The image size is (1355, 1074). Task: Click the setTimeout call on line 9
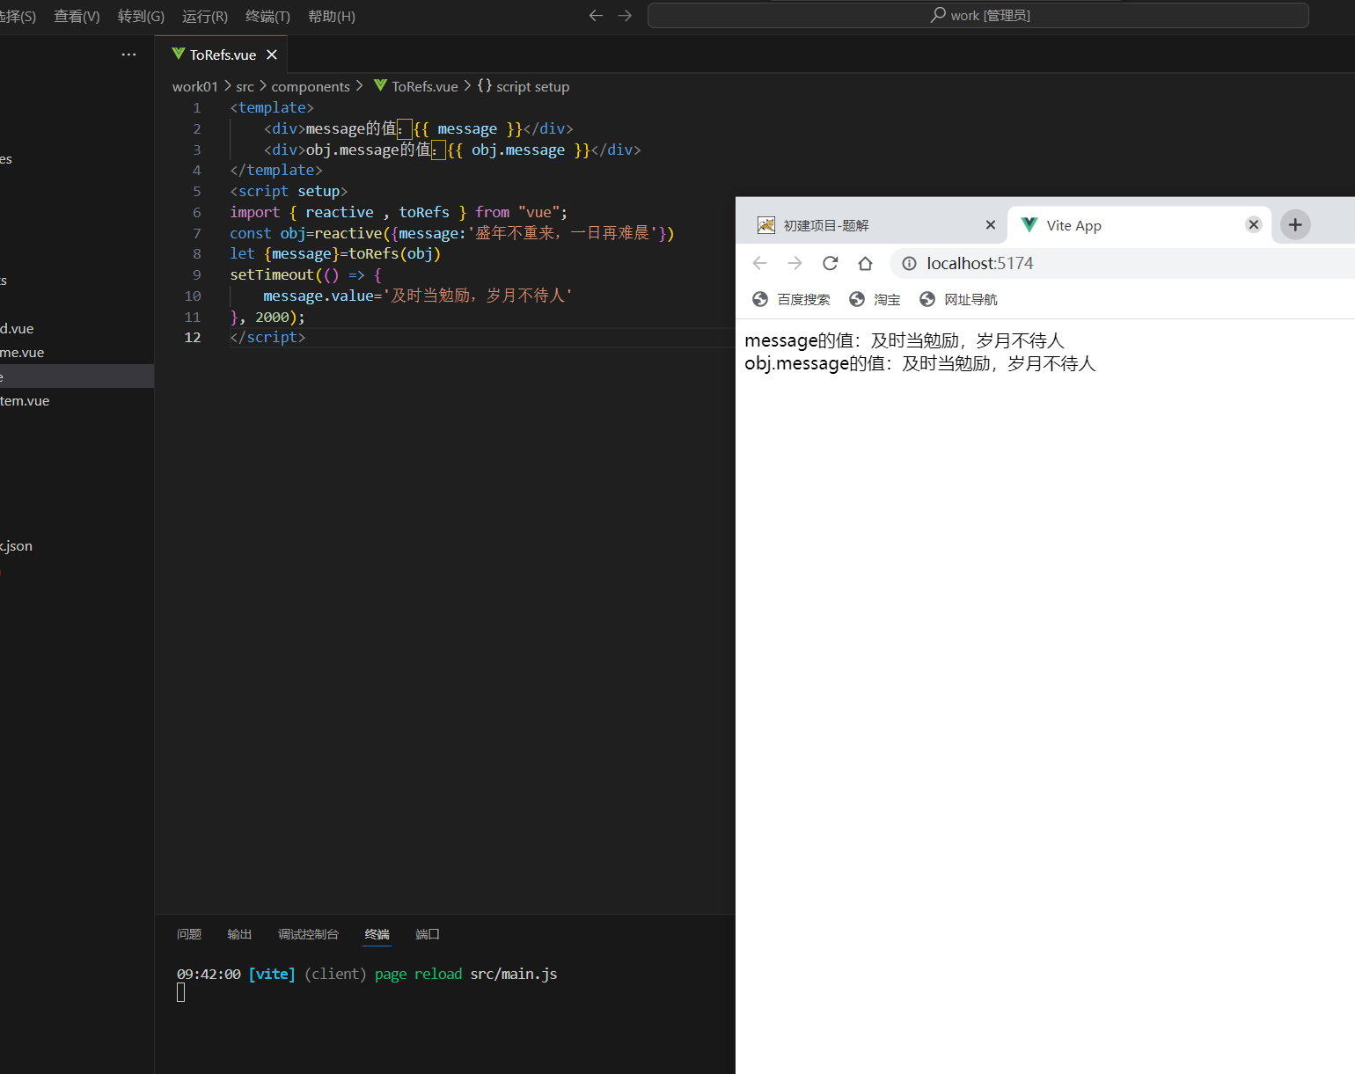(272, 274)
